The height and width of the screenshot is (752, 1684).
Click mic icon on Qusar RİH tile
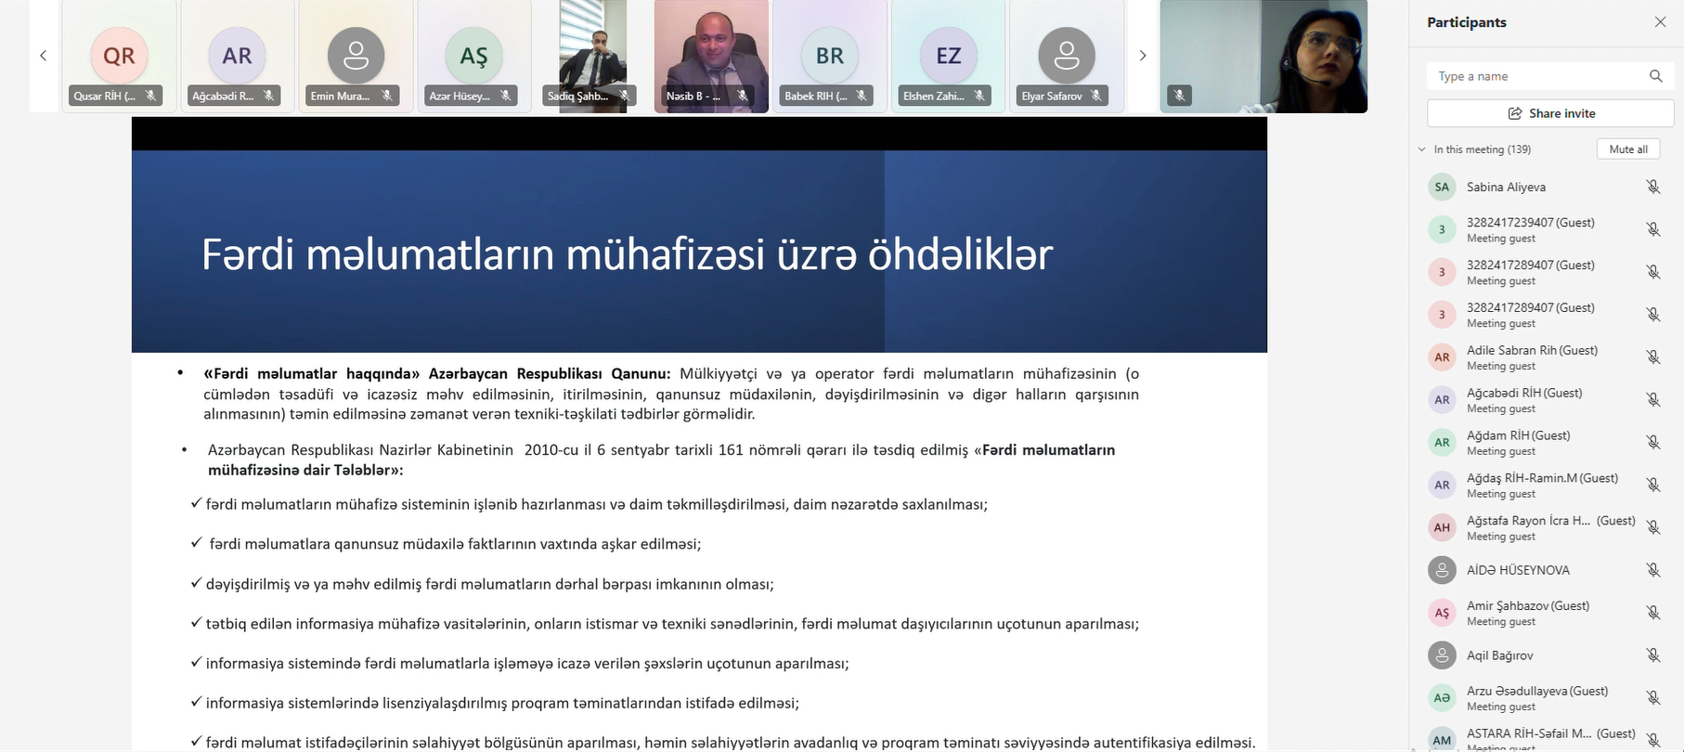(150, 96)
